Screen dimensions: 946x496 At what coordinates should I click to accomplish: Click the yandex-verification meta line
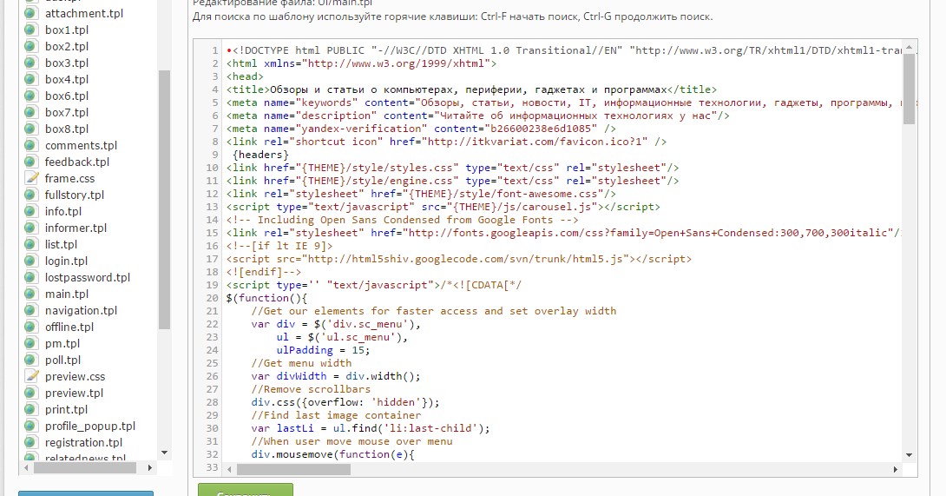point(421,129)
